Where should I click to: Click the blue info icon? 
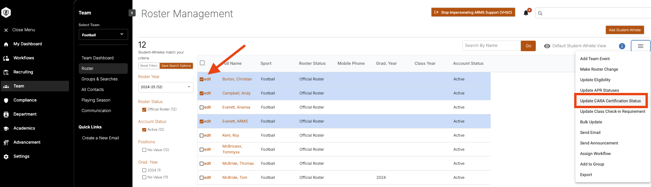tap(622, 46)
